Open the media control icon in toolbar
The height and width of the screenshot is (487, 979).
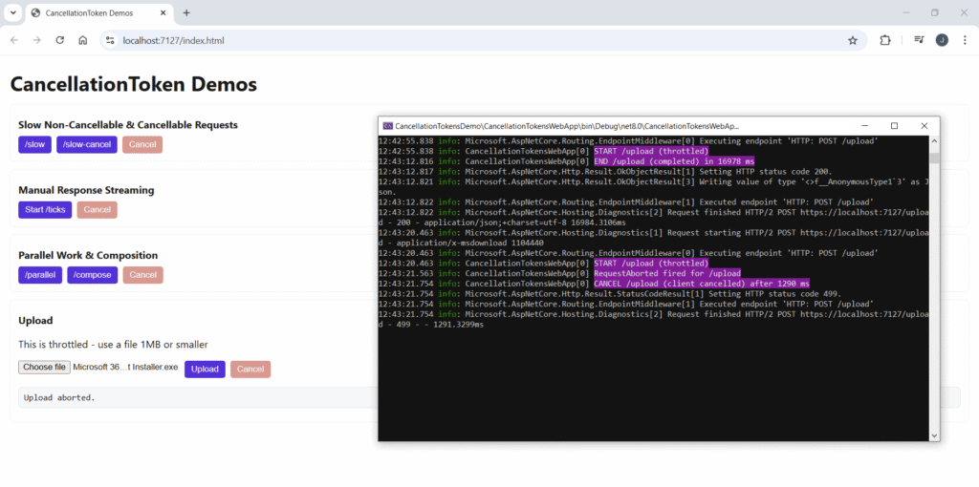[919, 40]
